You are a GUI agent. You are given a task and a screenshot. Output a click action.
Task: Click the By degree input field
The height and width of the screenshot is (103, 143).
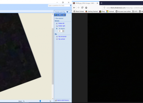pyautogui.click(x=60, y=31)
